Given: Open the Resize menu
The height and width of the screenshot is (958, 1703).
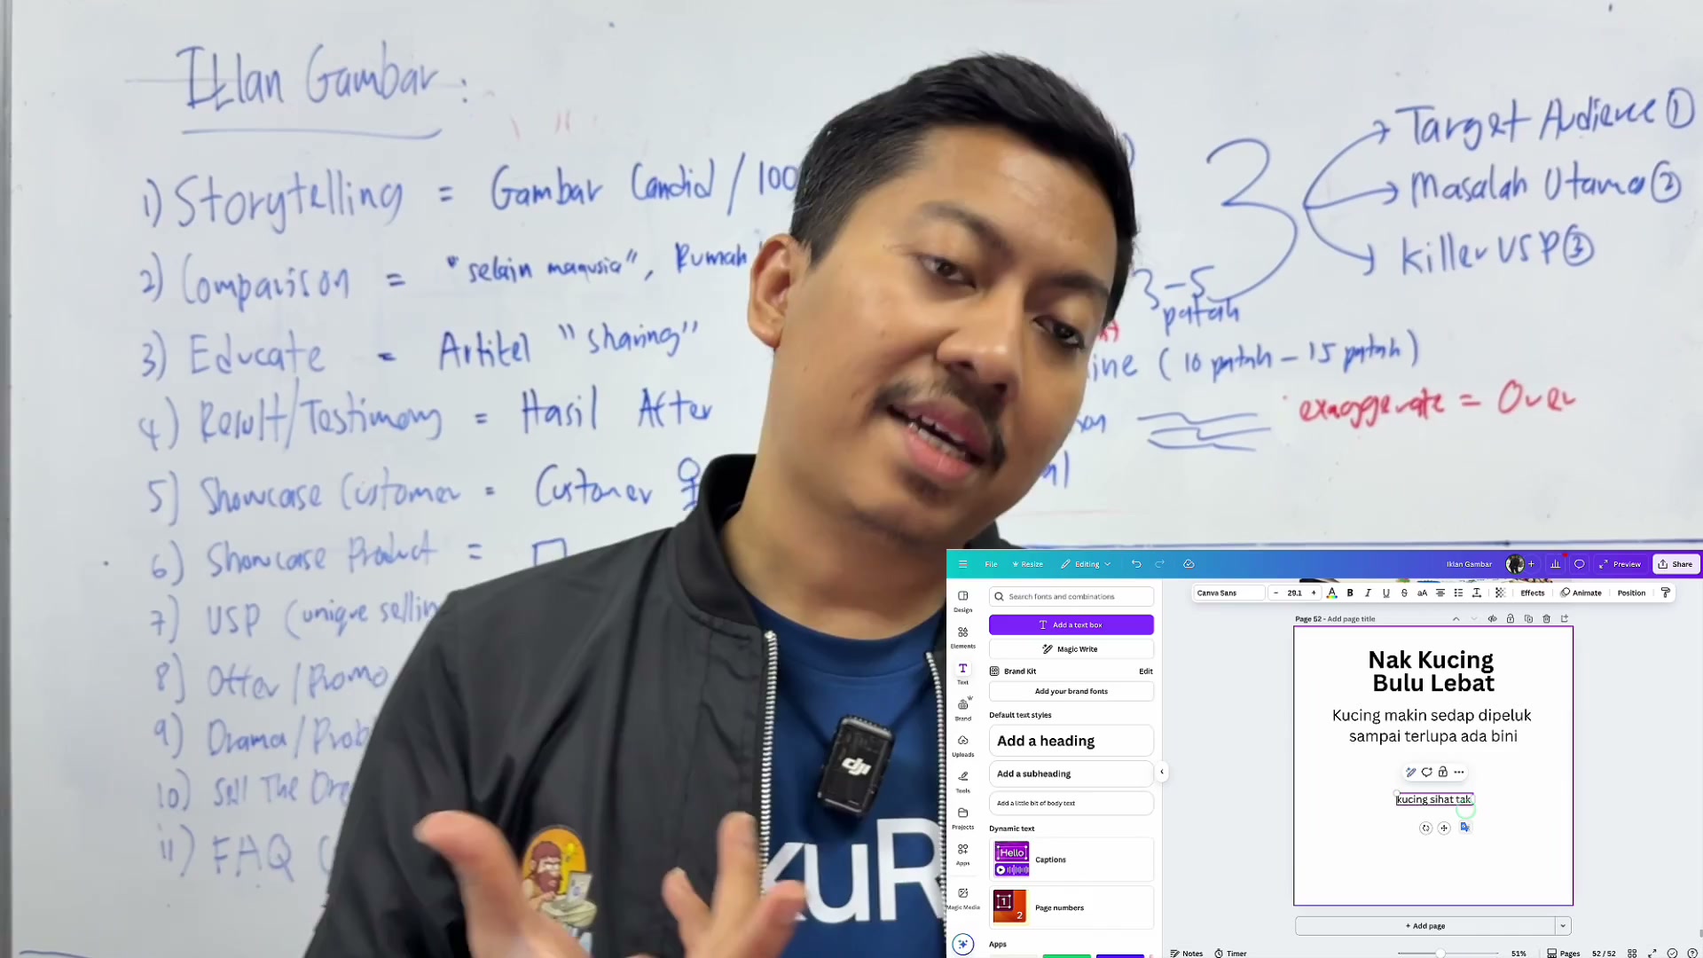Looking at the screenshot, I should [x=1027, y=564].
